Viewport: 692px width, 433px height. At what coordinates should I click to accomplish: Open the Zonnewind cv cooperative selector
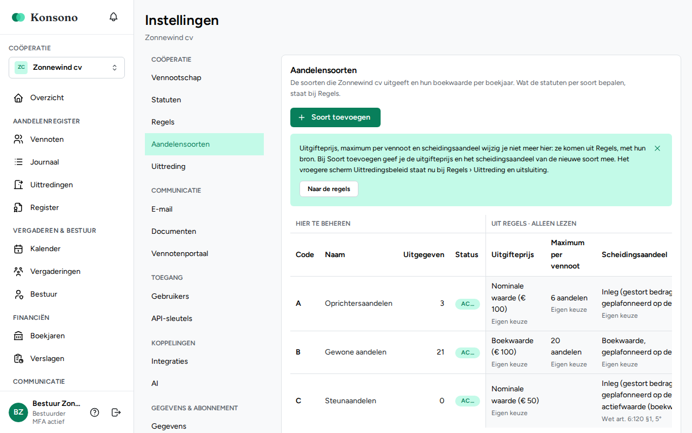66,68
